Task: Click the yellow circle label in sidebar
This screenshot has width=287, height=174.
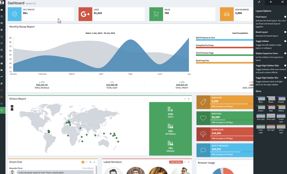Action: click(x=2, y=97)
